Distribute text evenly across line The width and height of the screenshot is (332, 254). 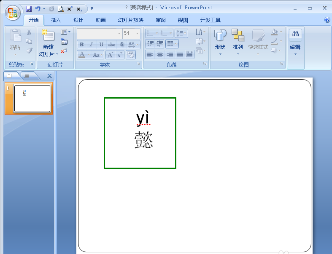[190, 54]
